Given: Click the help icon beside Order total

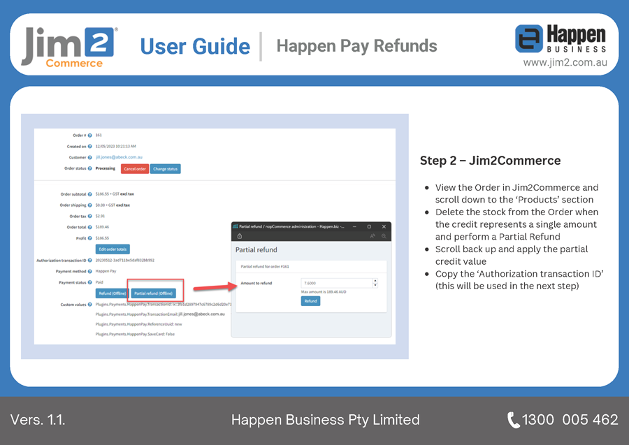Looking at the screenshot, I should click(90, 227).
